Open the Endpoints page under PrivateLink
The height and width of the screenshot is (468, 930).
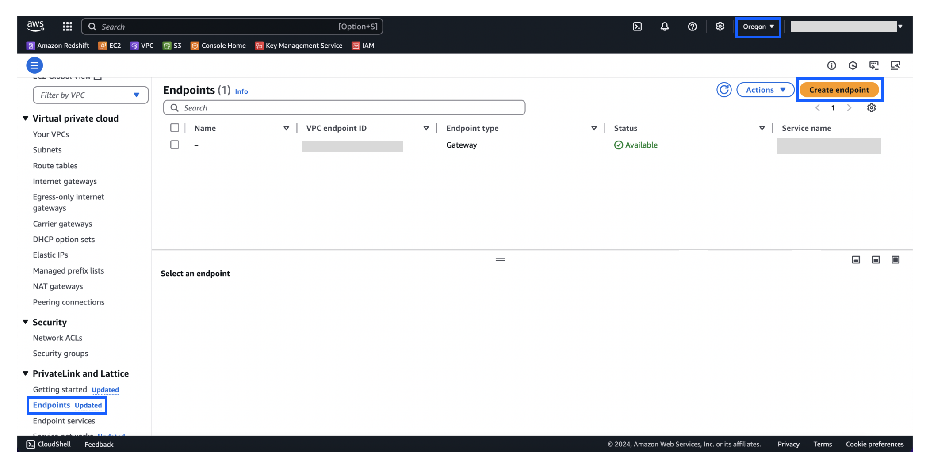(51, 405)
